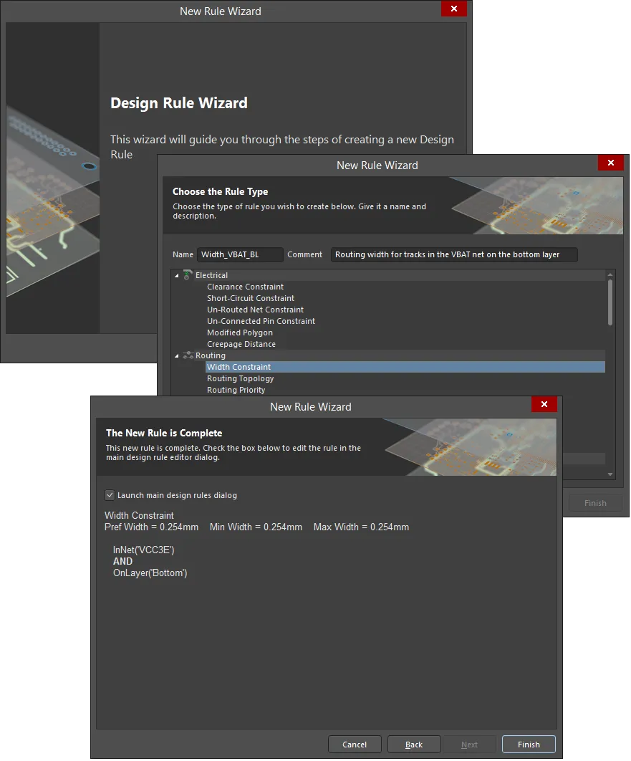The height and width of the screenshot is (761, 631).
Task: Select Routing Topology rule type
Action: 240,378
